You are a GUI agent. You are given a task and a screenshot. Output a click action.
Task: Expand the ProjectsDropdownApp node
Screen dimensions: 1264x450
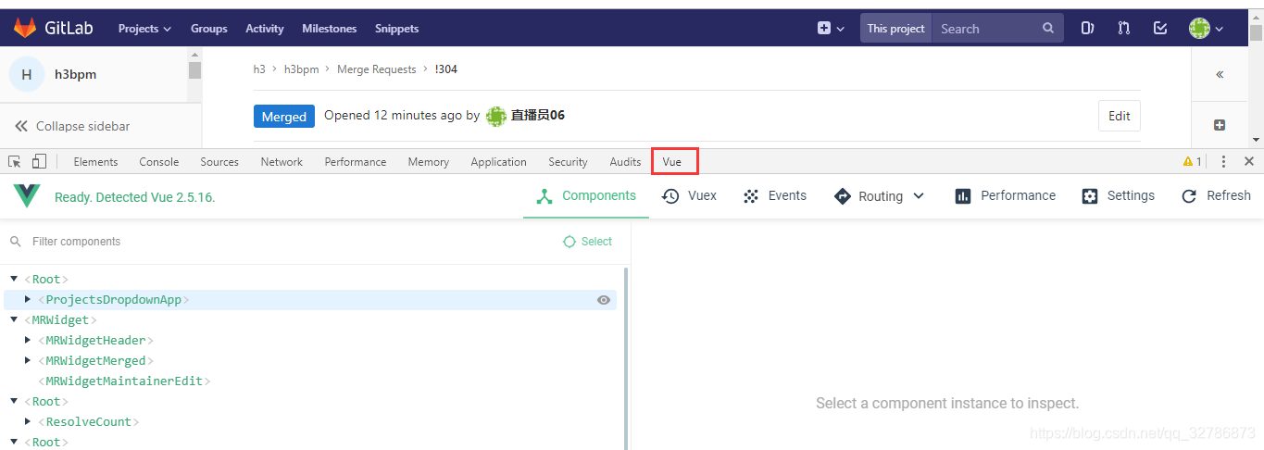[x=28, y=299]
